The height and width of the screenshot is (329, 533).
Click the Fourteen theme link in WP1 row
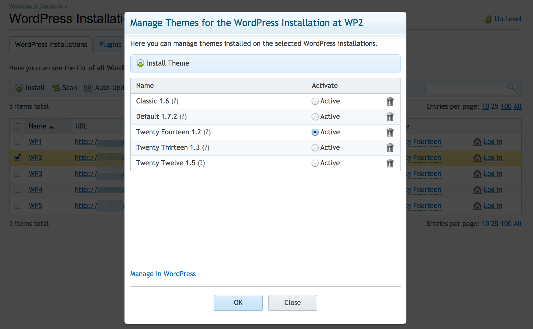click(424, 142)
